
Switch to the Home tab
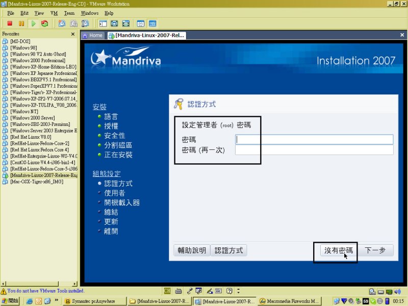[93, 35]
